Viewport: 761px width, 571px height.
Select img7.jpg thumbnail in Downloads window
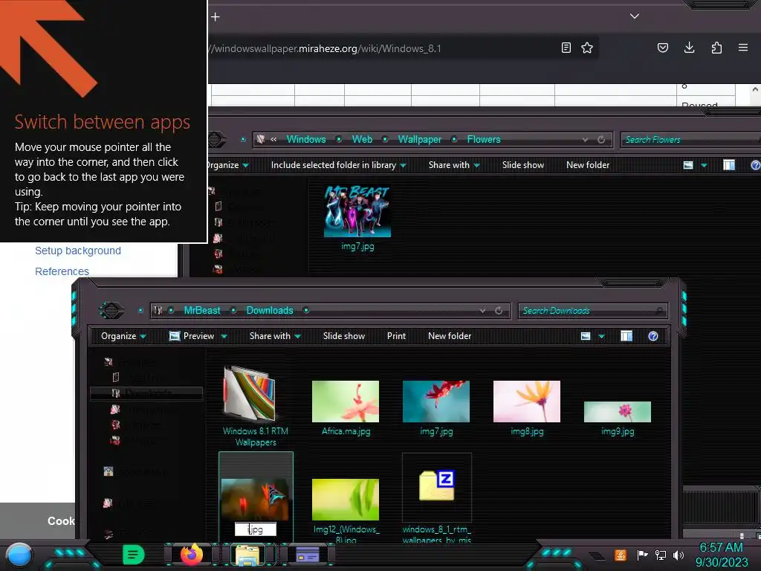click(x=436, y=401)
